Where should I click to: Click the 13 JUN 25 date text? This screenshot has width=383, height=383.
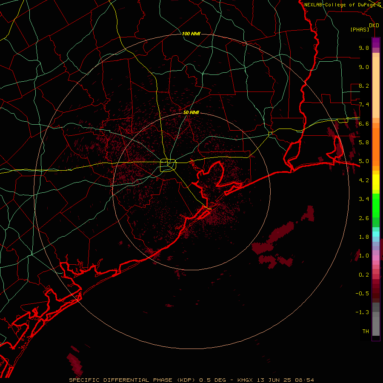(x=274, y=380)
